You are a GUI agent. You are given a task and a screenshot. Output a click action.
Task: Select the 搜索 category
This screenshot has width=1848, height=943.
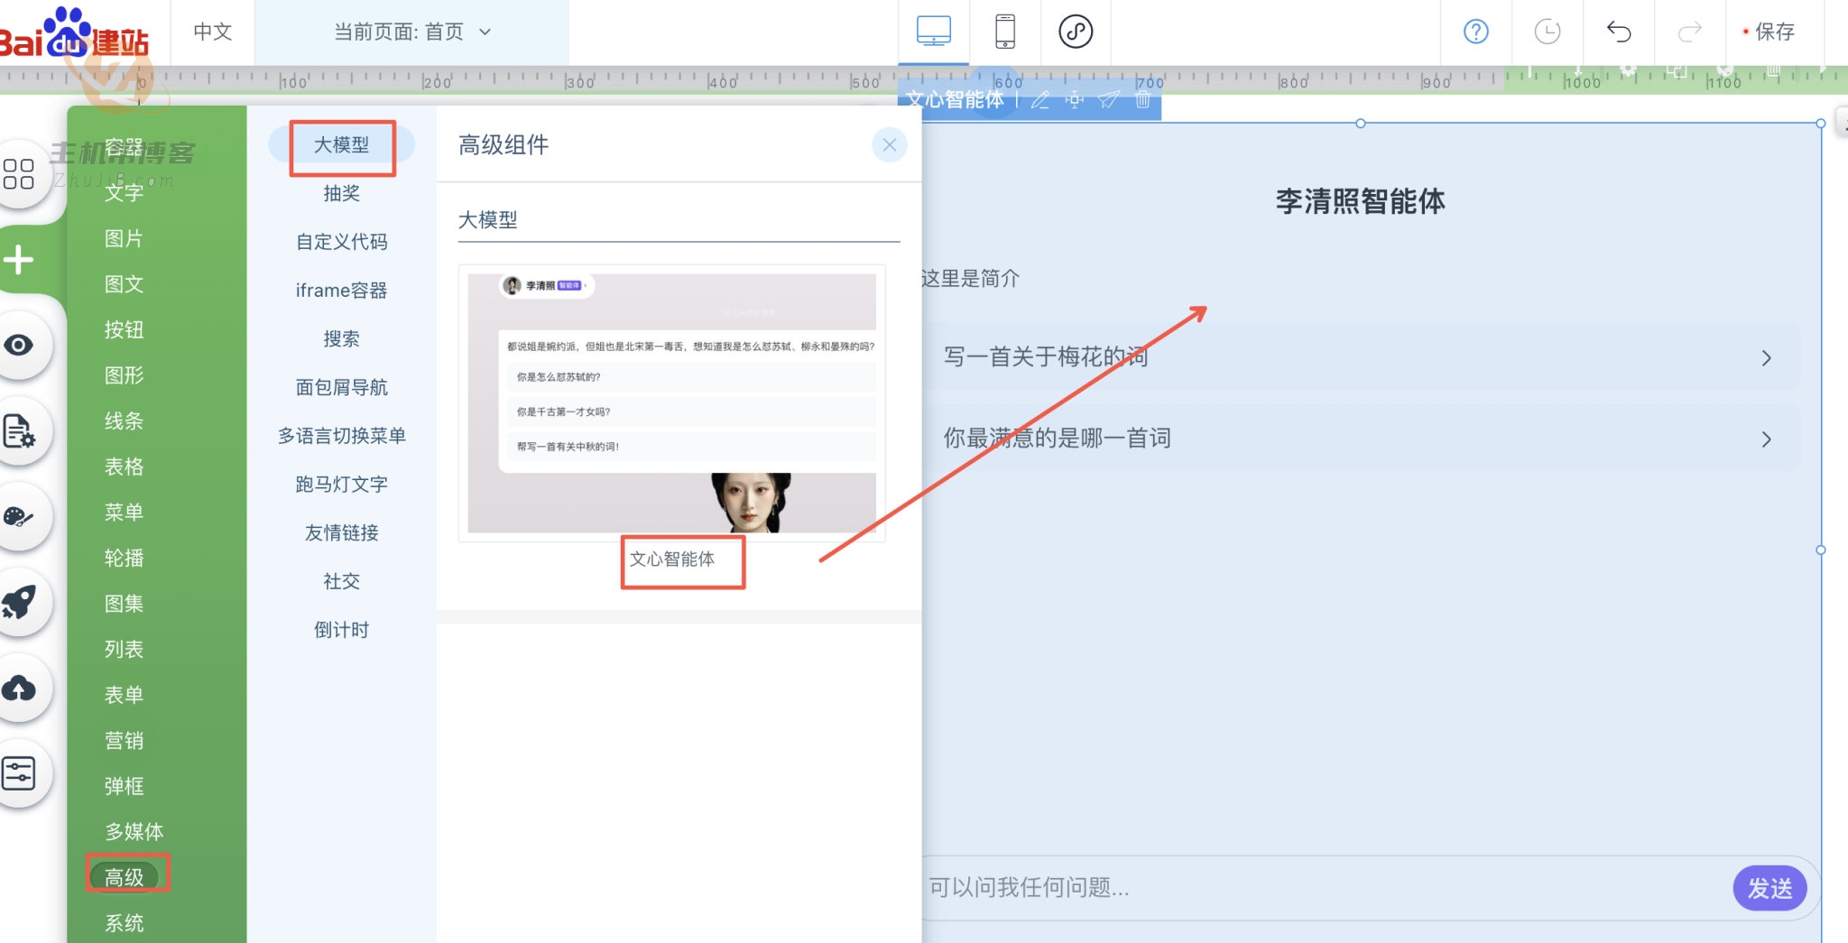(341, 339)
